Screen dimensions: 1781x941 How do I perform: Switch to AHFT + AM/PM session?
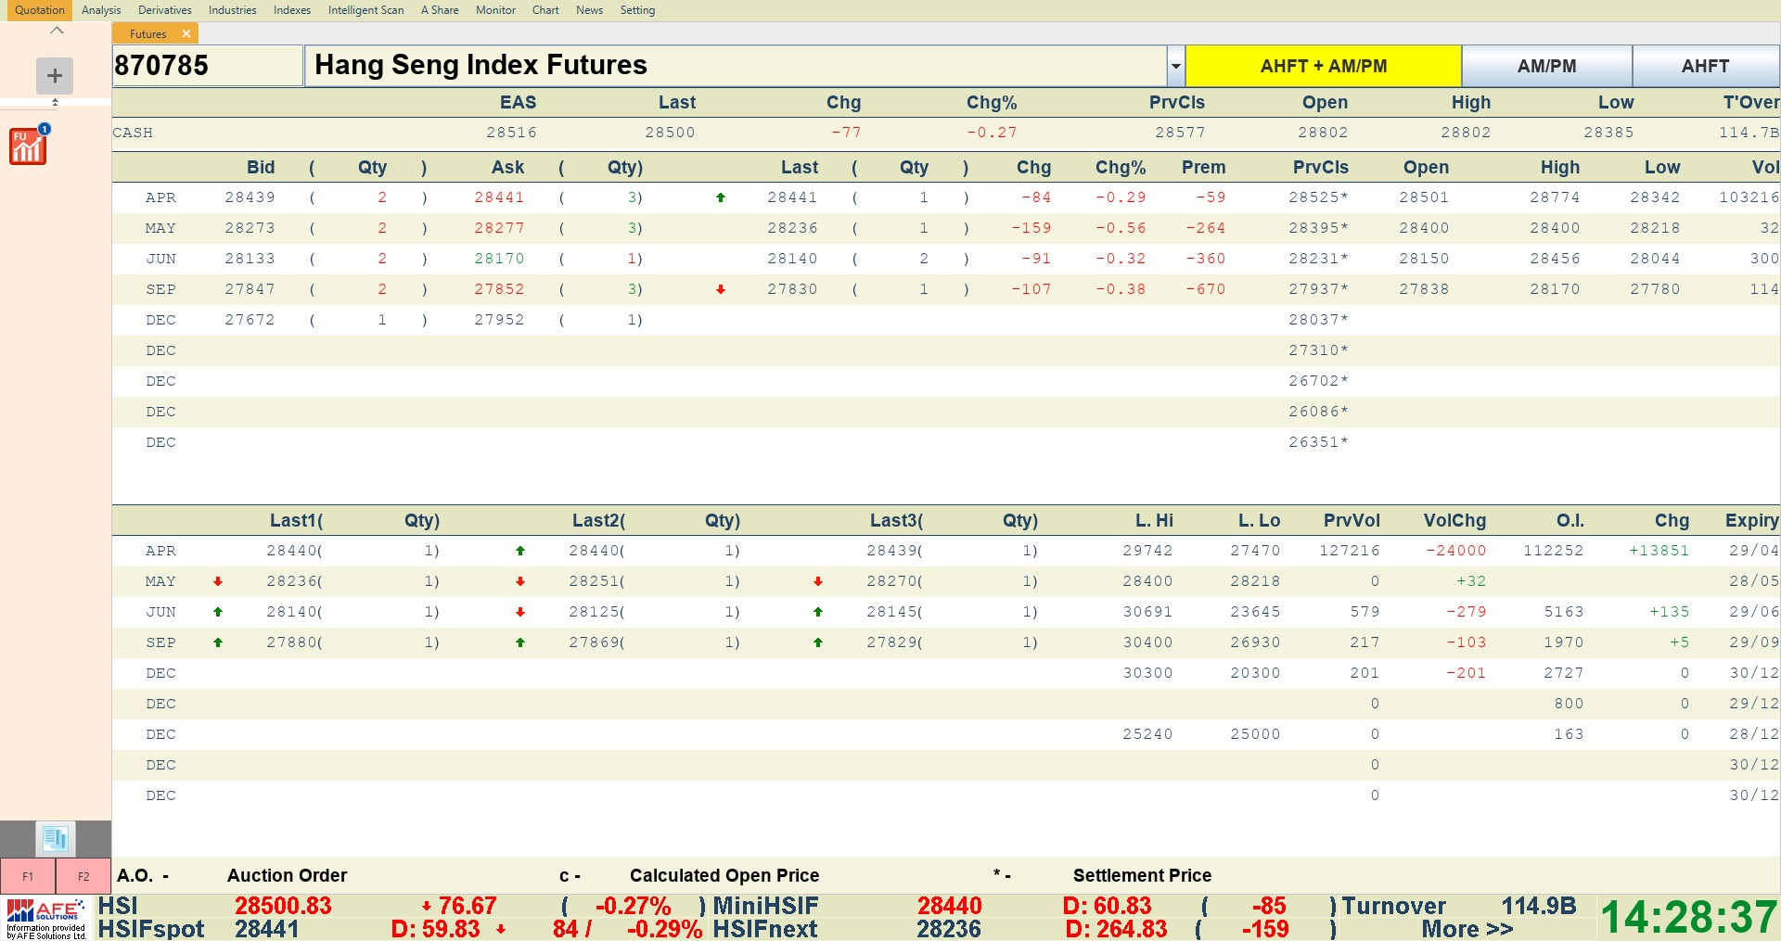click(x=1324, y=66)
